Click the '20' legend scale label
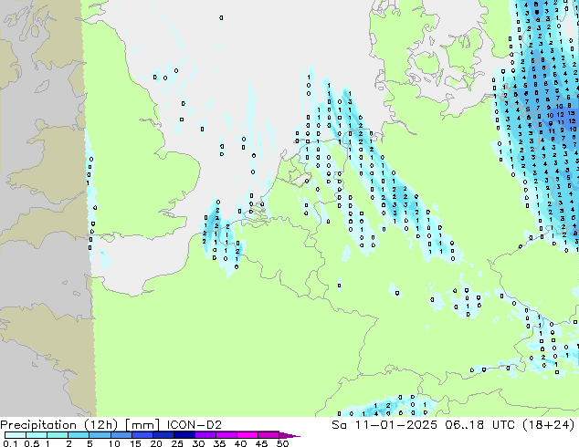This screenshot has height=447, width=579. pos(156,443)
